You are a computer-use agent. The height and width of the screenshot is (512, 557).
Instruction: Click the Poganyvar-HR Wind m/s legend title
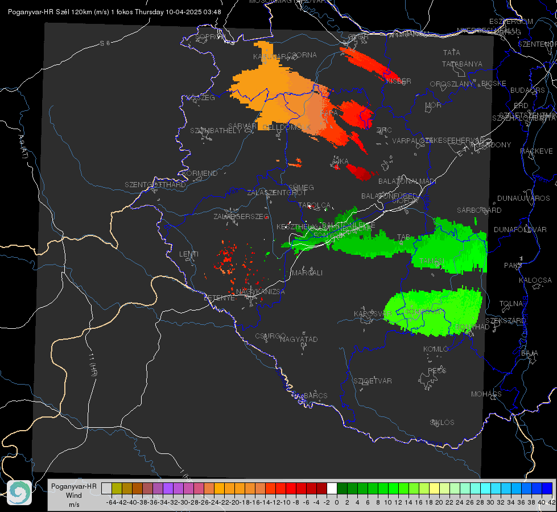(x=74, y=495)
